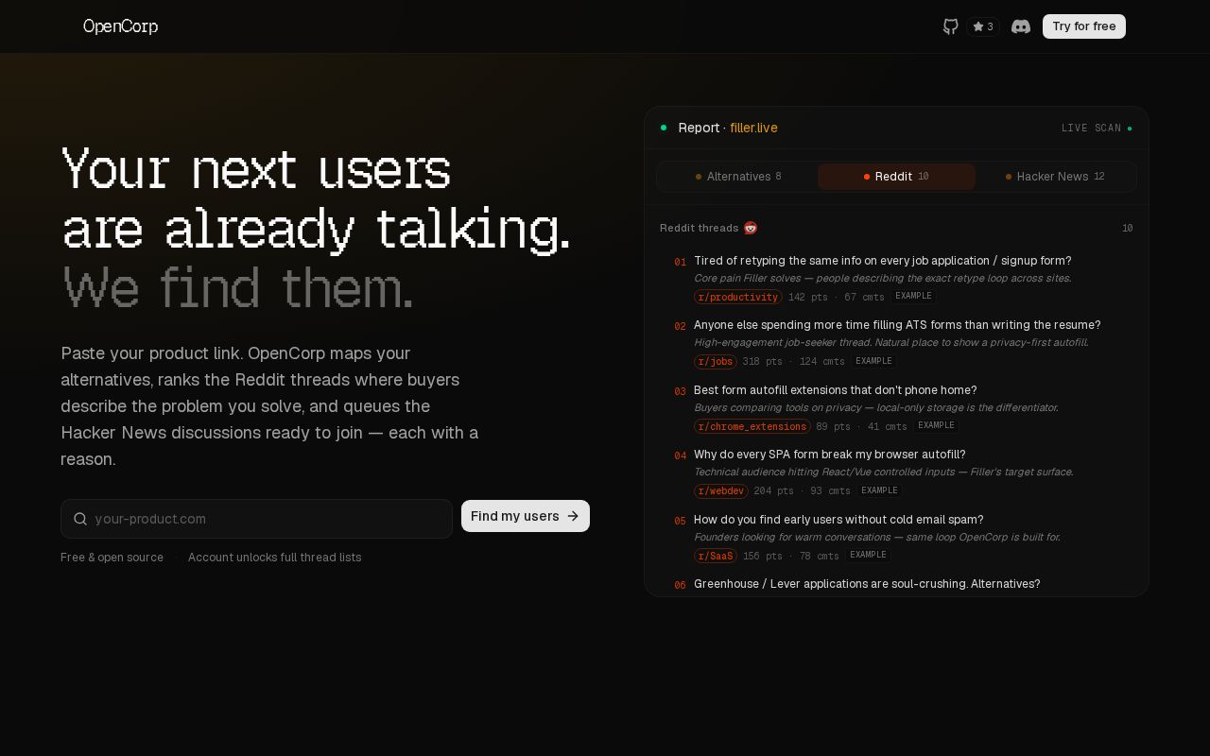This screenshot has width=1210, height=756.
Task: Click the "Reddit threads" section heading
Action: pyautogui.click(x=700, y=228)
